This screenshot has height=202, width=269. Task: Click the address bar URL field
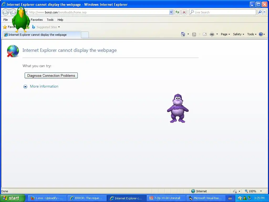click(98, 12)
